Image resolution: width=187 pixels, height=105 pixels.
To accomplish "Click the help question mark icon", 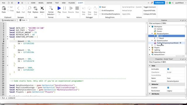I will coord(167,3).
